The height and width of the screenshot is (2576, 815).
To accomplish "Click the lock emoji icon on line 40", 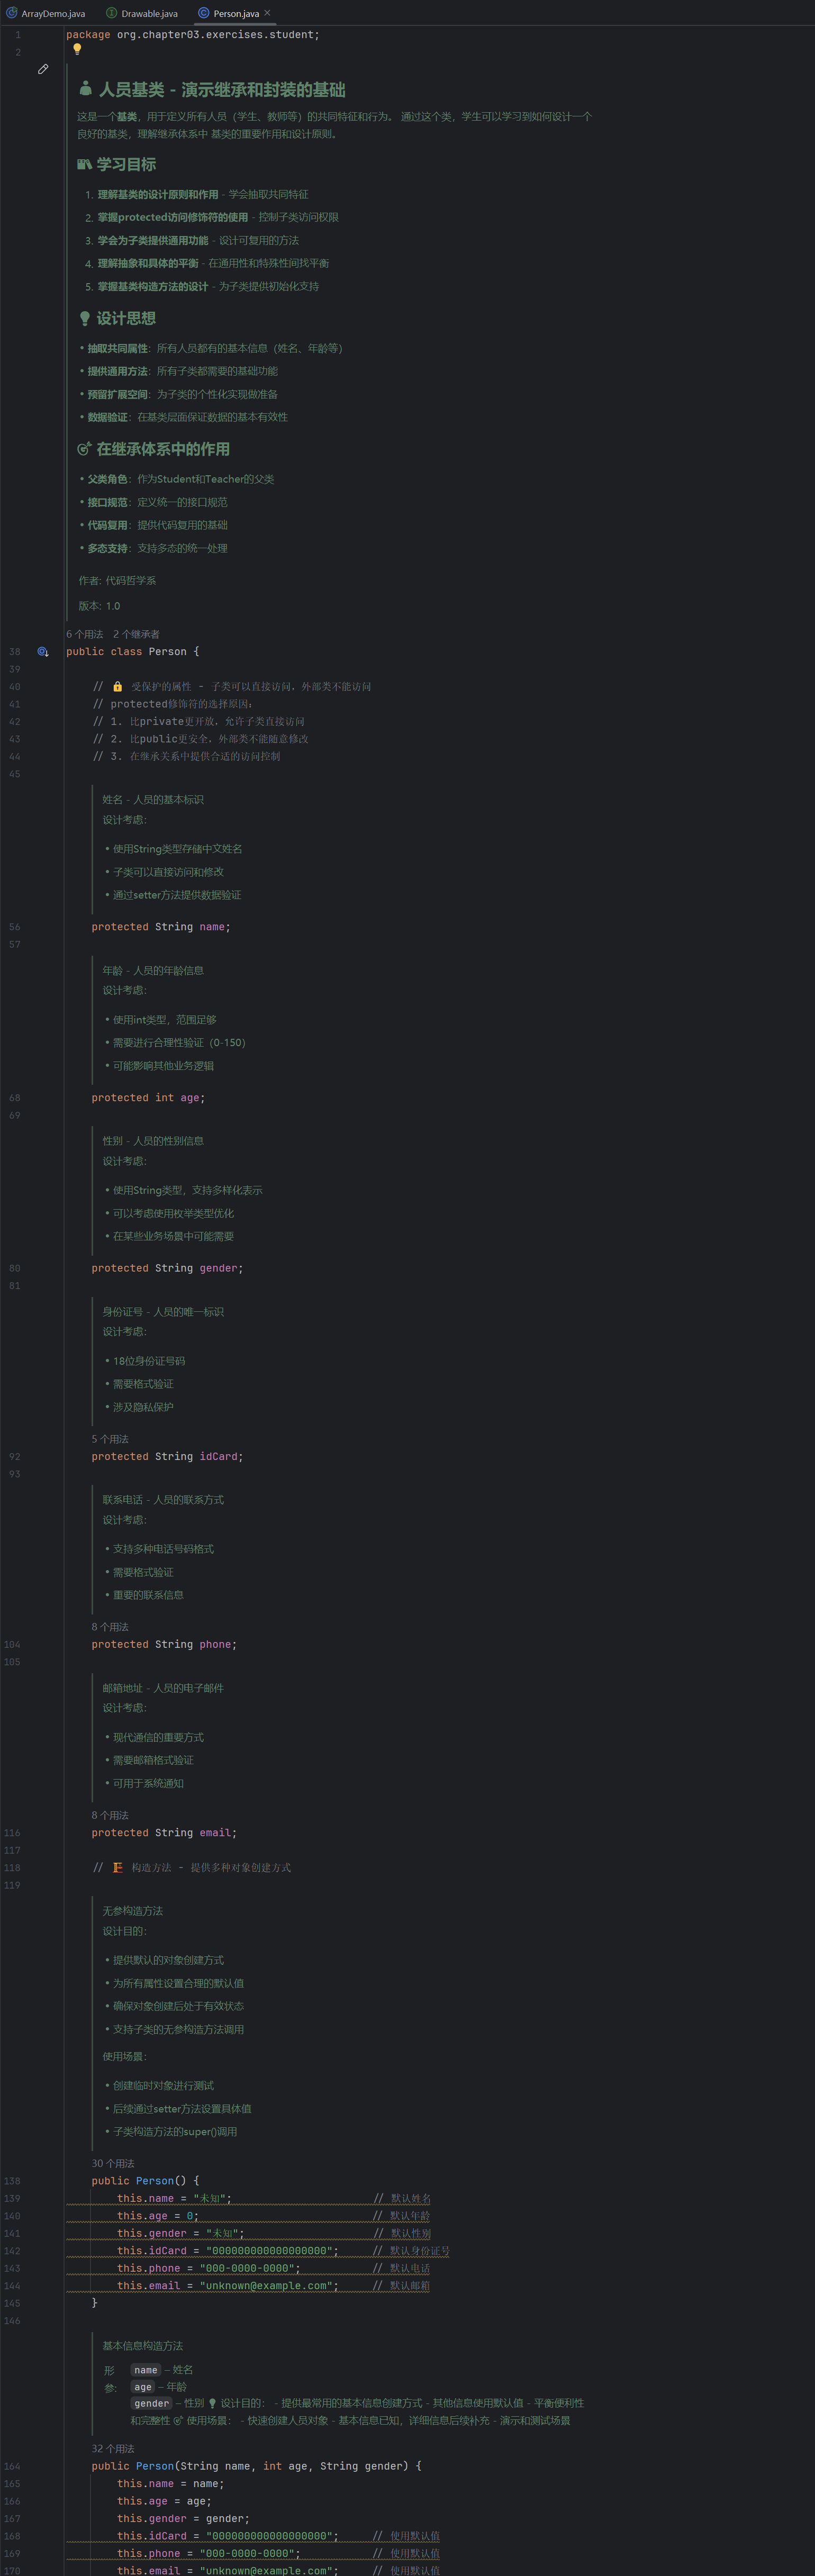I will click(x=117, y=687).
